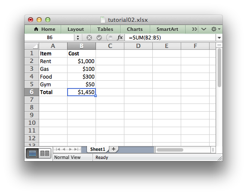Switch to the Tables ribbon tab
Screen dimensions: 247x195
[x=105, y=29]
